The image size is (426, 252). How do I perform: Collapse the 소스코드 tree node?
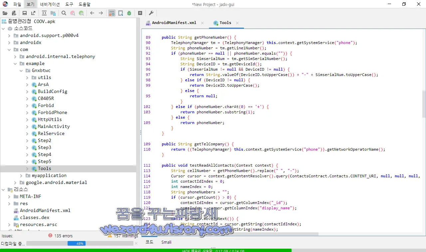(x=3, y=28)
